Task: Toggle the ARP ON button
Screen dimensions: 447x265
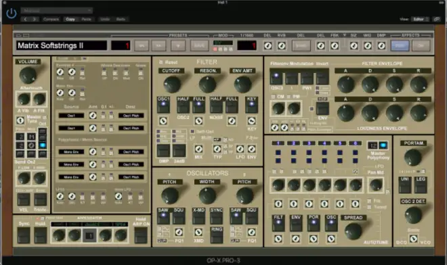Action: coord(141,235)
